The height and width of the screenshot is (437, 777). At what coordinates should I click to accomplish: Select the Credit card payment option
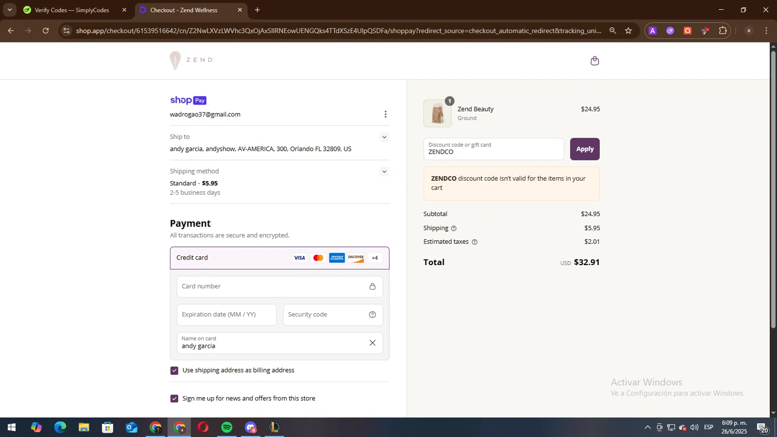point(280,258)
